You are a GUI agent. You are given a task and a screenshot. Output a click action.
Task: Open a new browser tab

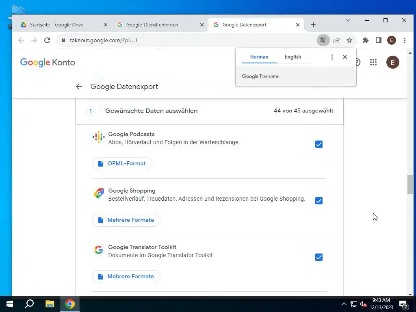point(313,25)
